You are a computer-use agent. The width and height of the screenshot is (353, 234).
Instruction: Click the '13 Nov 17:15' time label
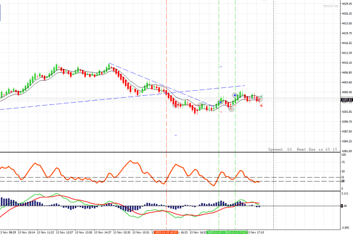coord(255,232)
